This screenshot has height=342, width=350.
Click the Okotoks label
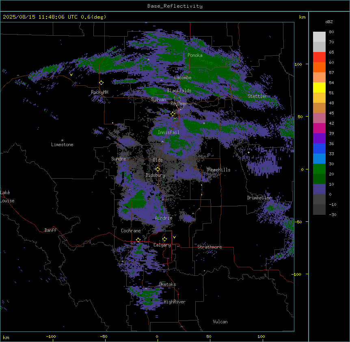(167, 284)
